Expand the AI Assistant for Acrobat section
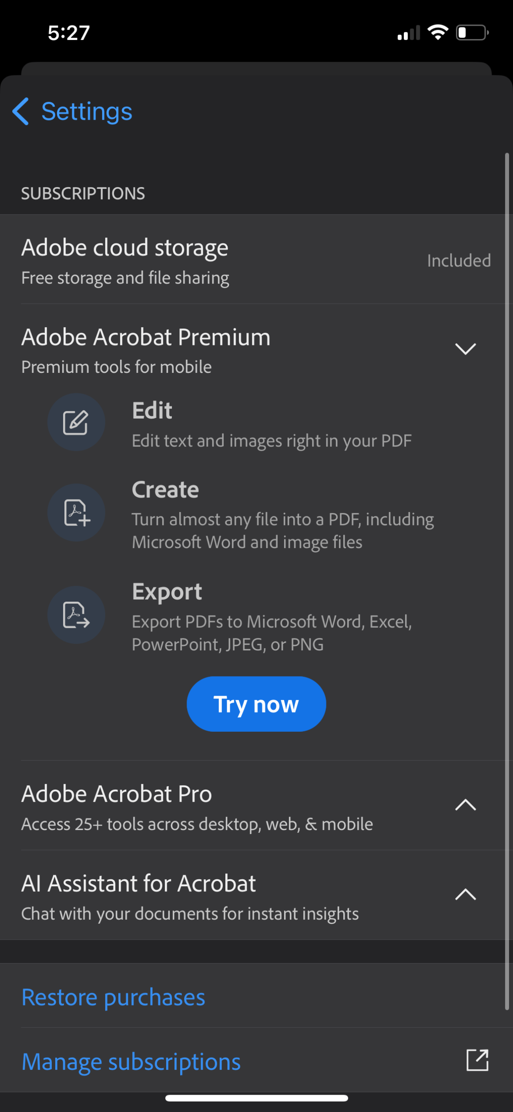 click(465, 894)
